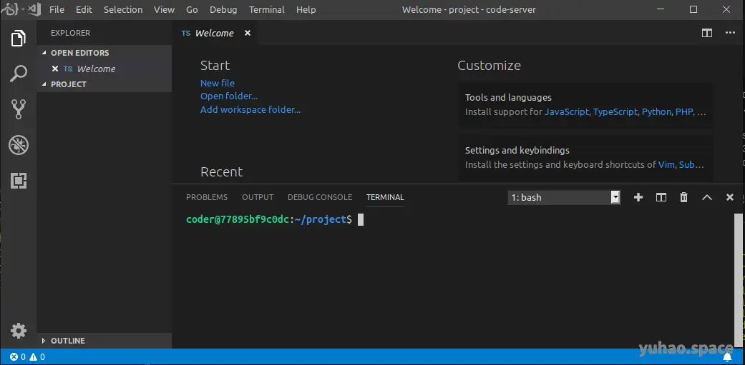This screenshot has width=745, height=365.
Task: Switch to the Problems tab
Action: pyautogui.click(x=207, y=197)
